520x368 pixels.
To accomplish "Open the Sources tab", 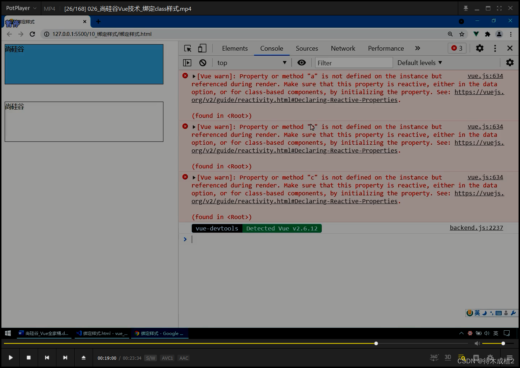I will click(307, 48).
